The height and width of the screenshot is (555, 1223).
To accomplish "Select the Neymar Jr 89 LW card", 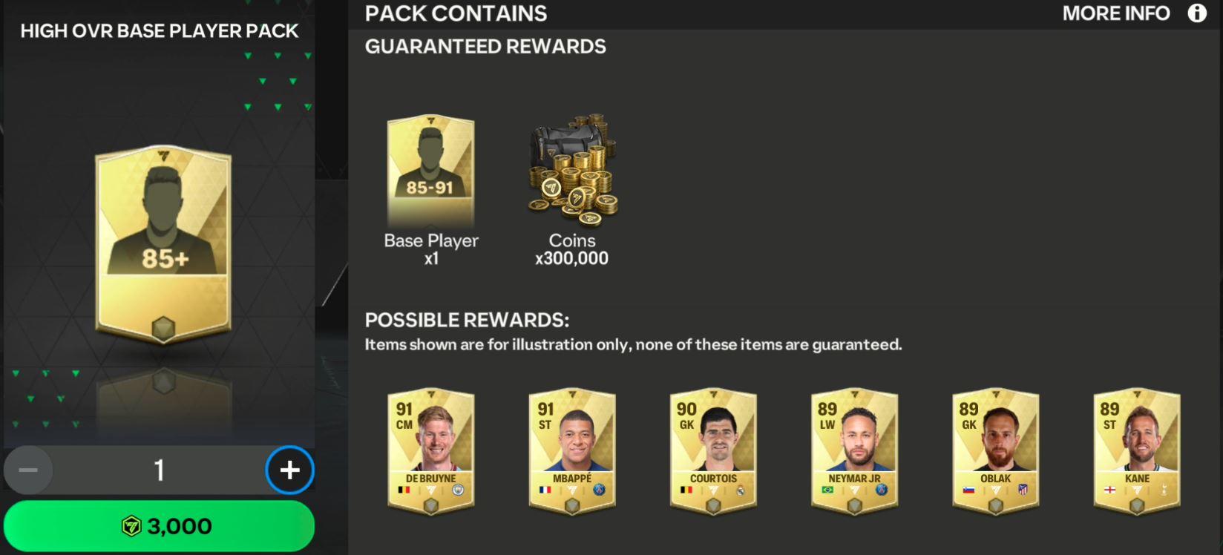I will click(854, 451).
